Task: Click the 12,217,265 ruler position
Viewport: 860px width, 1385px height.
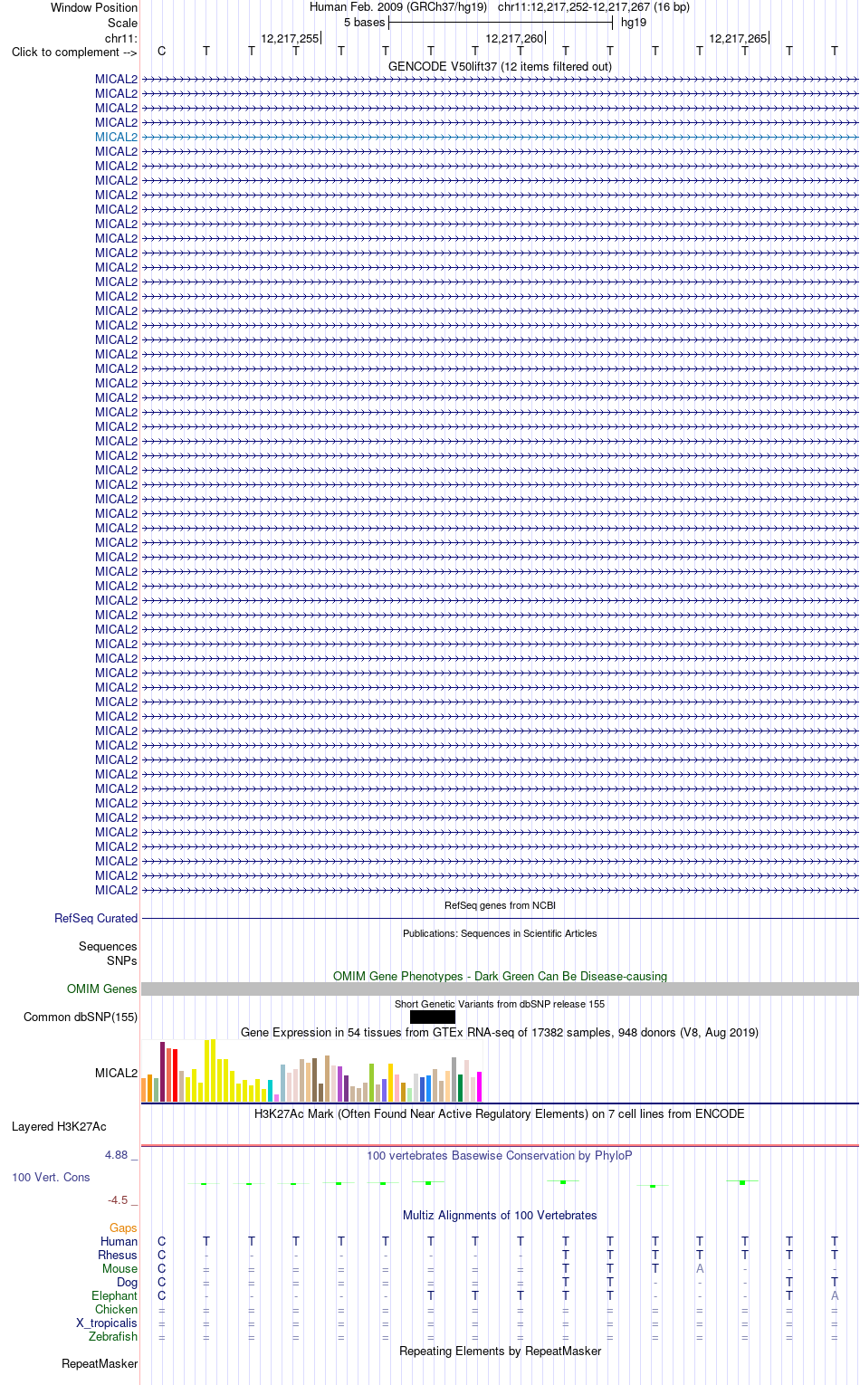Action: pos(738,38)
